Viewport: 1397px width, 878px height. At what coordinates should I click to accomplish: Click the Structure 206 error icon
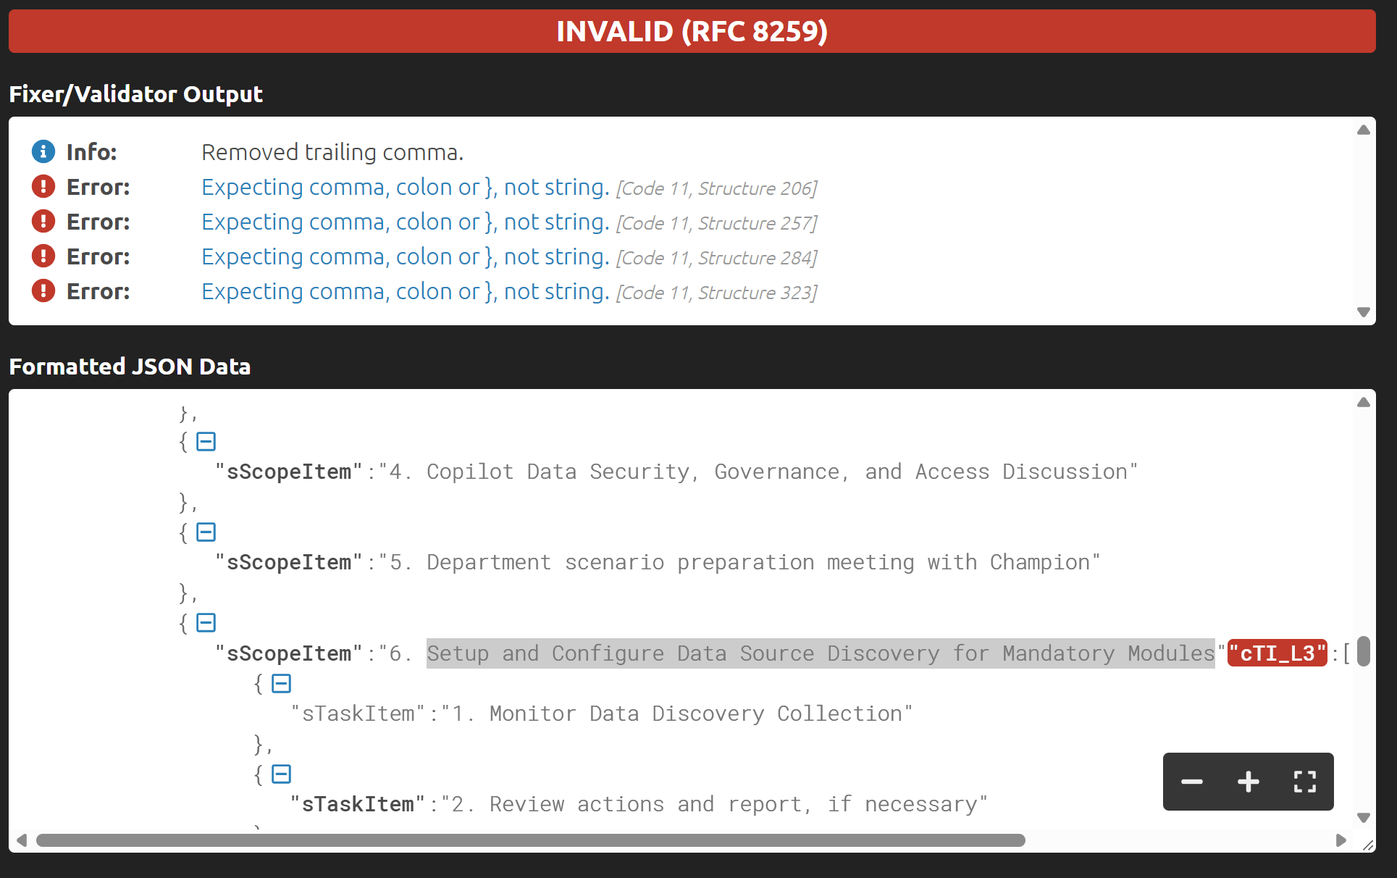pyautogui.click(x=43, y=186)
